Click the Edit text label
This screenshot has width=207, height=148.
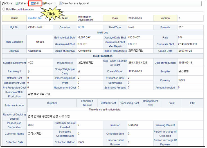click(37, 3)
